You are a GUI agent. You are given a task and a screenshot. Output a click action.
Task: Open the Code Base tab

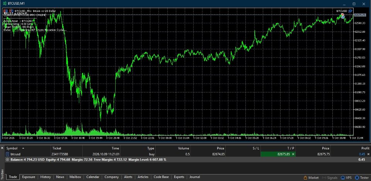click(x=161, y=177)
